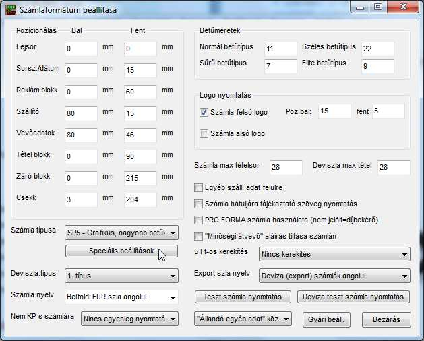Screen dimensions: 424x341
Task: Click the Fejsor Fent input field
Action: 140,49
